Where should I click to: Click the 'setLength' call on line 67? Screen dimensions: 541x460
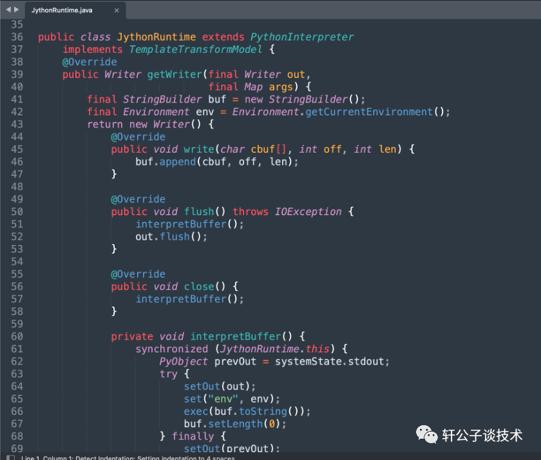pyautogui.click(x=235, y=424)
